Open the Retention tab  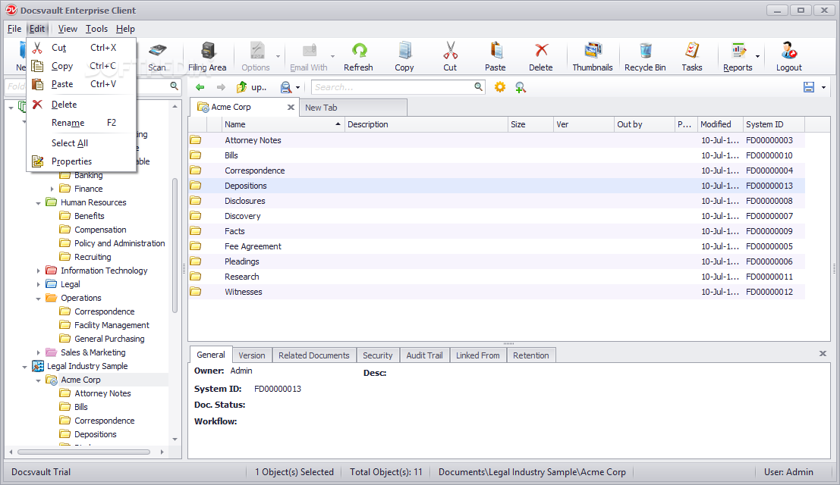(531, 355)
